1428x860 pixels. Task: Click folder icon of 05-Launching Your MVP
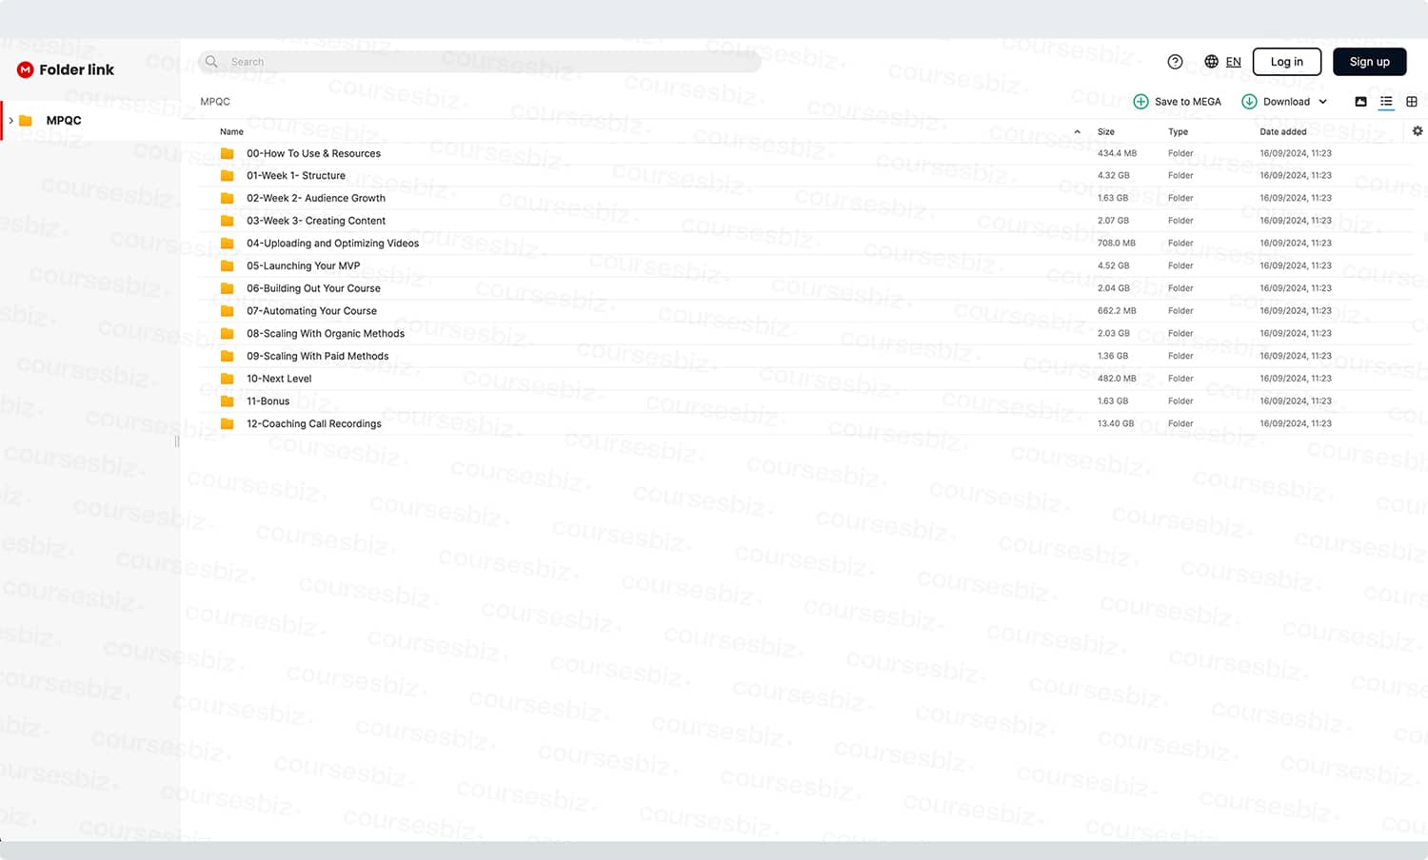click(x=227, y=265)
